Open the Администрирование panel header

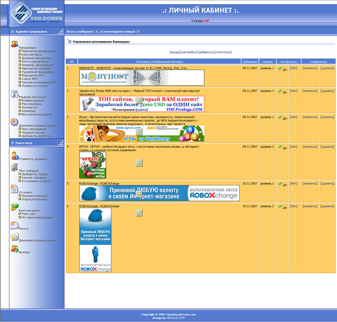tap(37, 31)
